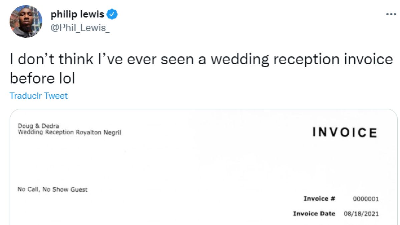This screenshot has width=400, height=225.
Task: Click the 'before lol' text line
Action: point(42,79)
